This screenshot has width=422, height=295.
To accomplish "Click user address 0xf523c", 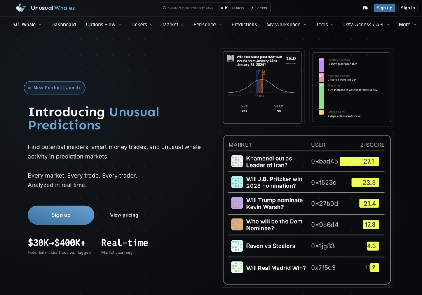I will click(x=324, y=183).
